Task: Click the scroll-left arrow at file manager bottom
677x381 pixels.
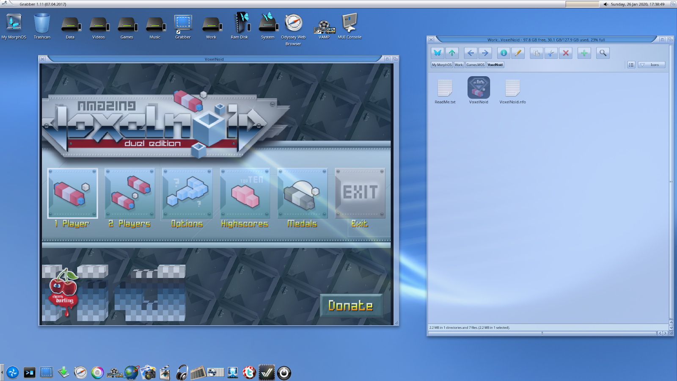Action: coord(660,333)
